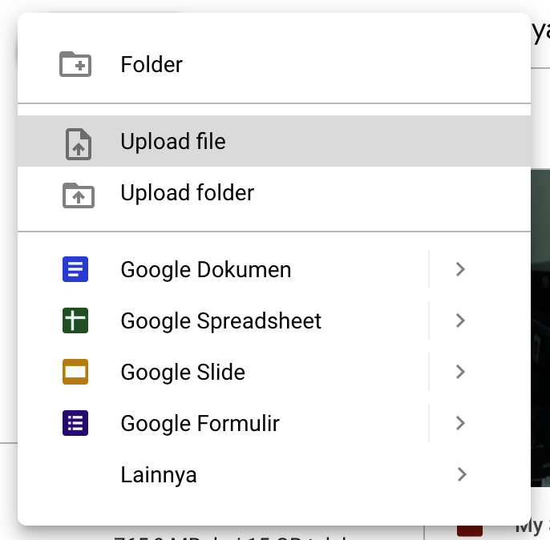Pick the Google Spreadsheet label
The width and height of the screenshot is (550, 540).
tap(220, 320)
